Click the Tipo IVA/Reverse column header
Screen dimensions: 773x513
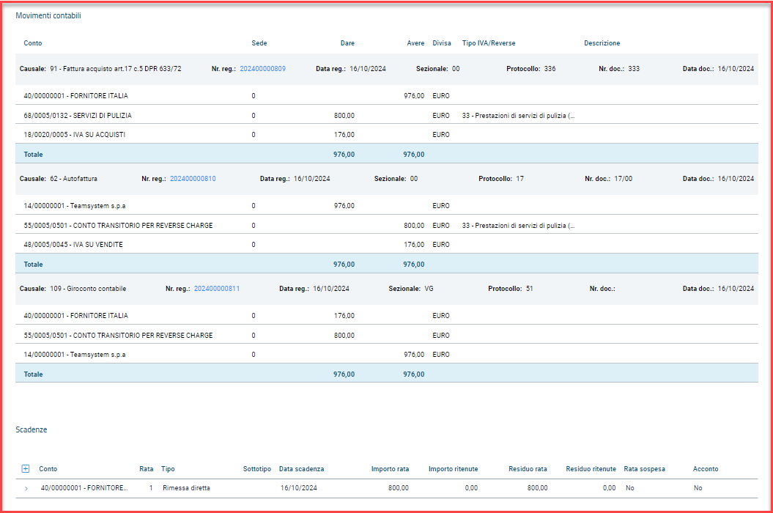pos(488,43)
